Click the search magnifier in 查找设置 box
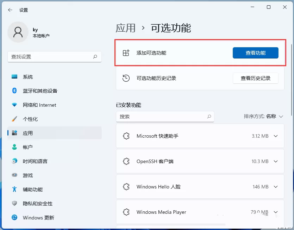The width and height of the screenshot is (294, 230). (x=95, y=56)
